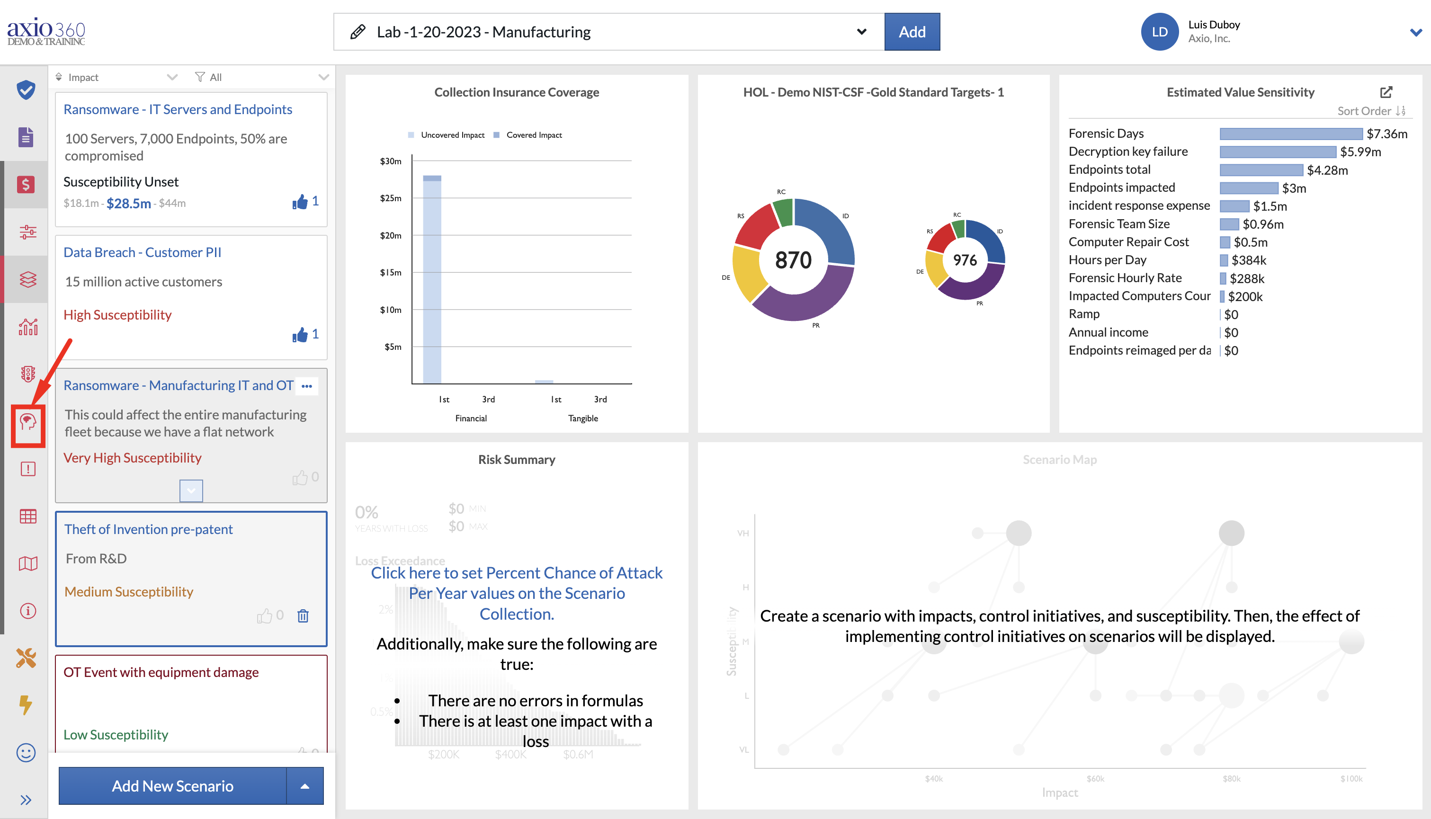This screenshot has height=819, width=1431.
Task: Select the dollar sign sidebar icon
Action: 26,184
